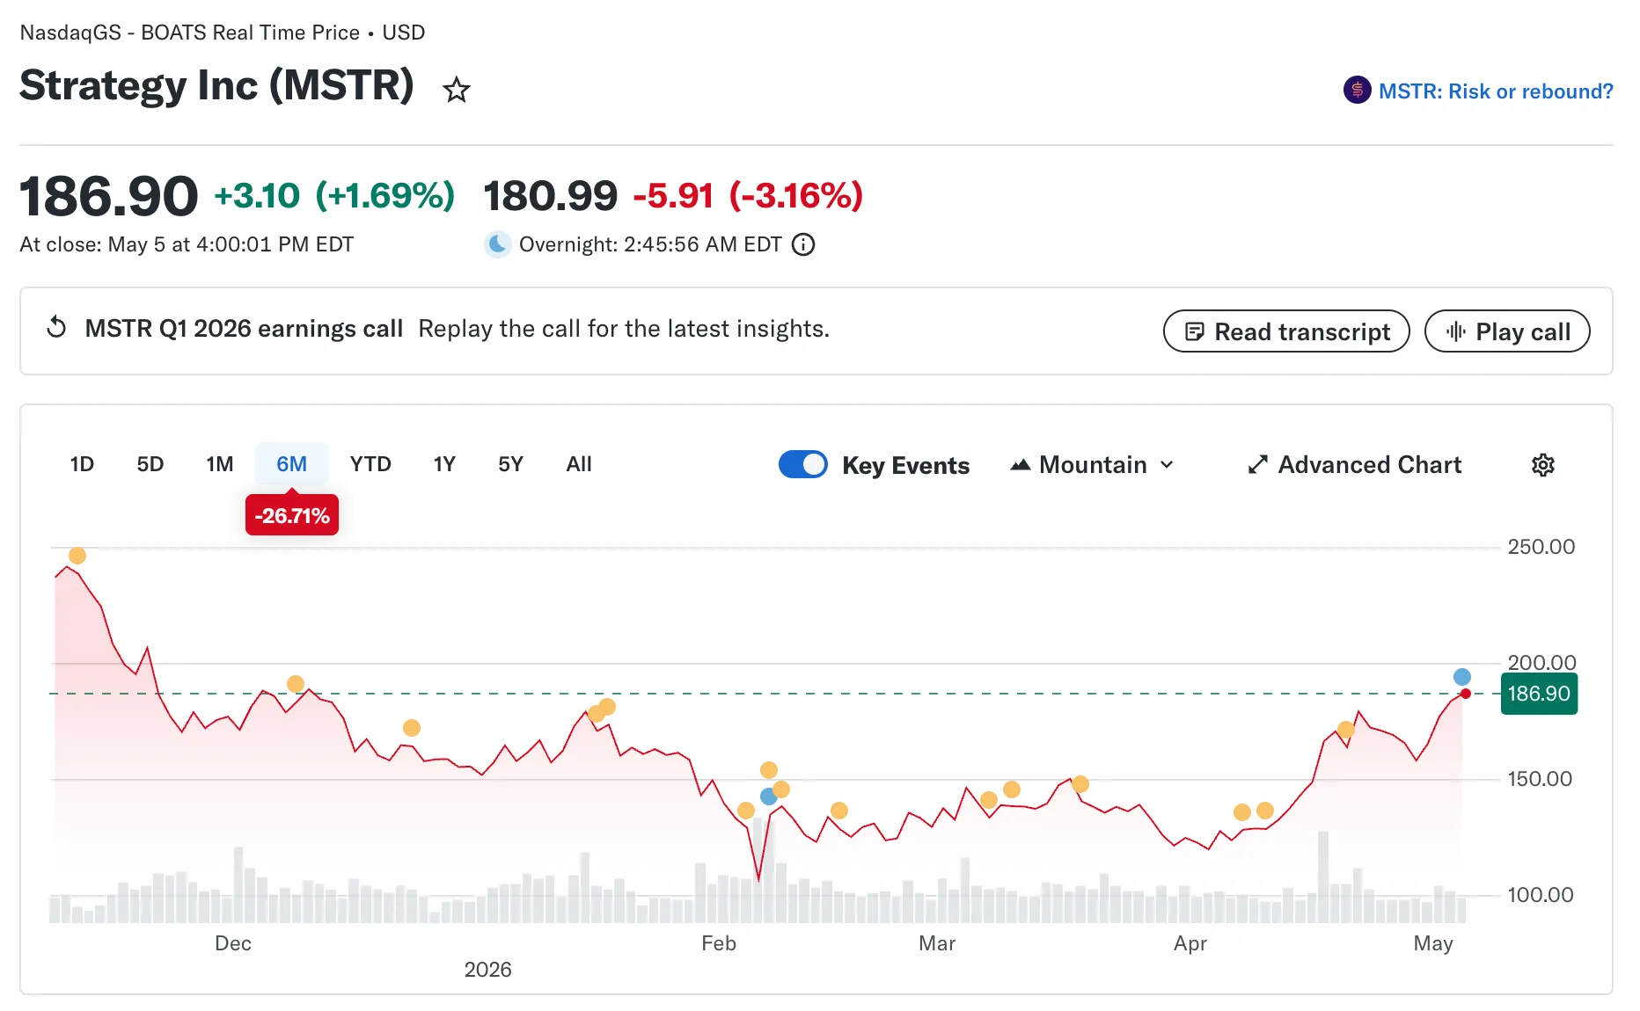Click the chart settings gear icon

pos(1543,465)
